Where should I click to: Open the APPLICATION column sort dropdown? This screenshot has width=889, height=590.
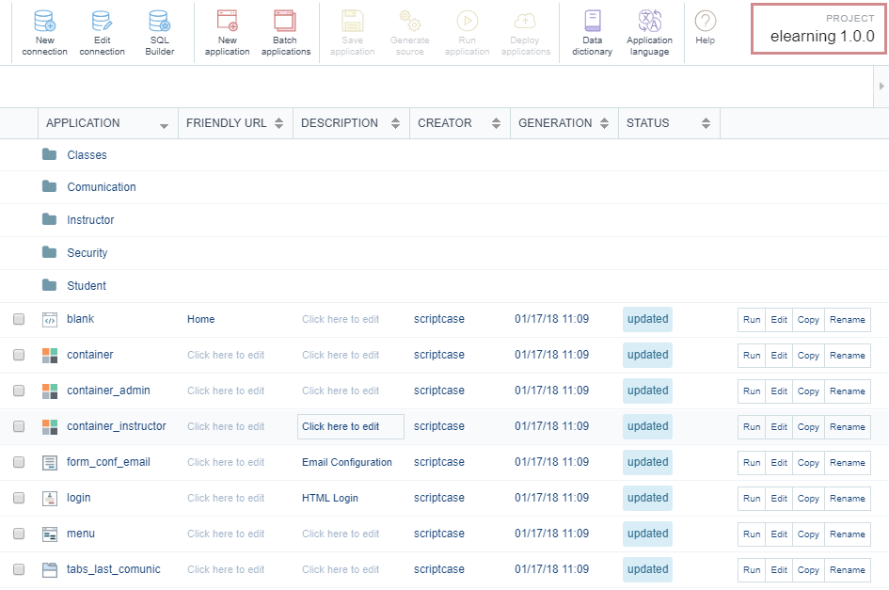pyautogui.click(x=164, y=124)
